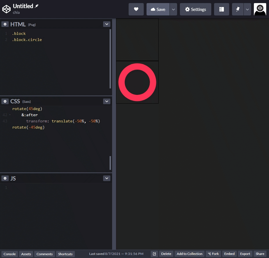
Task: Open the Assets panel
Action: click(26, 254)
